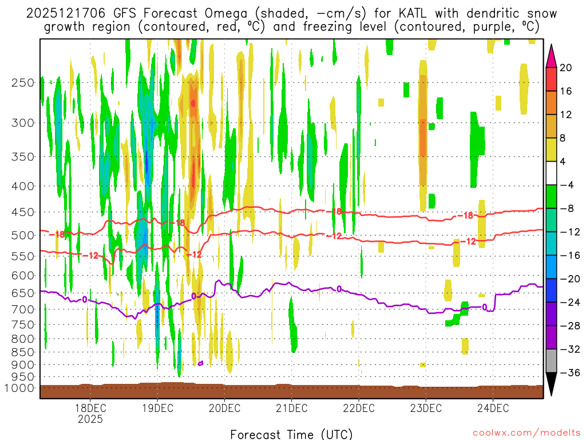
Task: Click the red -12 contour label nearest 24DEC
Action: (470, 242)
